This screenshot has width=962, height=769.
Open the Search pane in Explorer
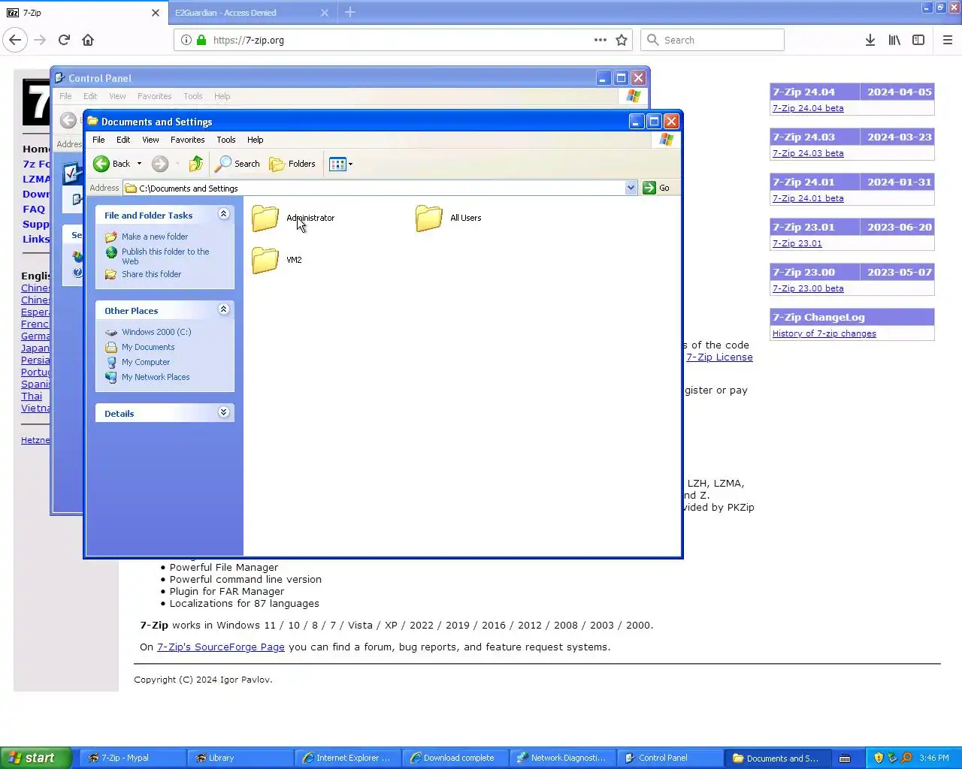click(237, 164)
